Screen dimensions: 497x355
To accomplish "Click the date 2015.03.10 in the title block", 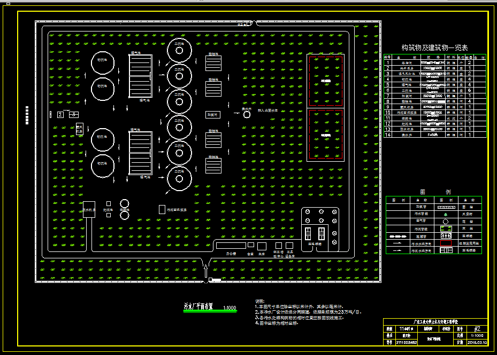I will (477, 342).
